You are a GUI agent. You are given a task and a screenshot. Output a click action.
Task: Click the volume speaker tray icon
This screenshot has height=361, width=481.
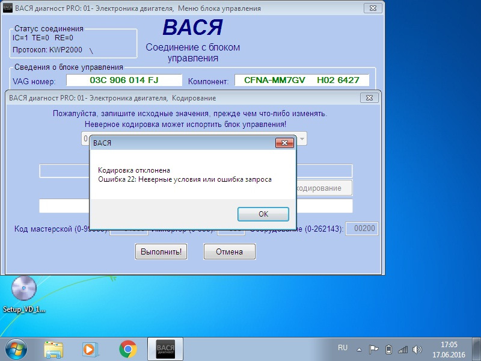[417, 350]
